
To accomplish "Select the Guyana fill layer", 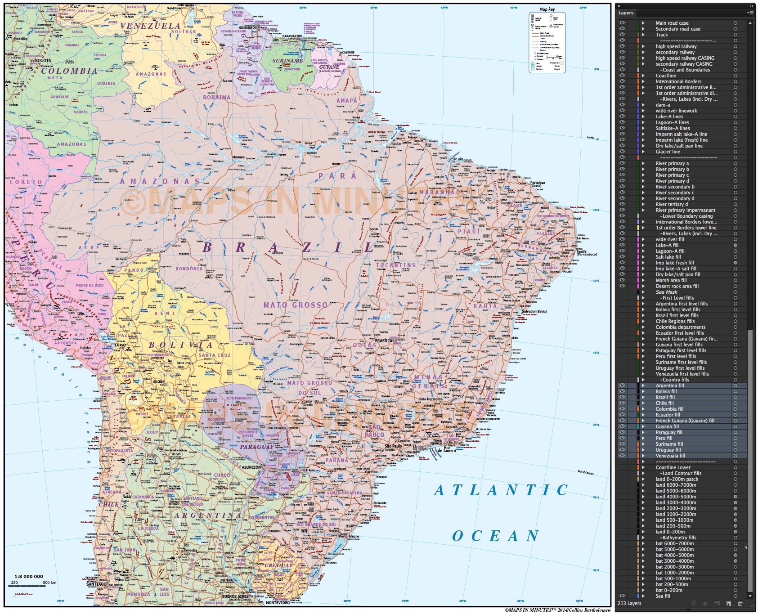I will (667, 426).
